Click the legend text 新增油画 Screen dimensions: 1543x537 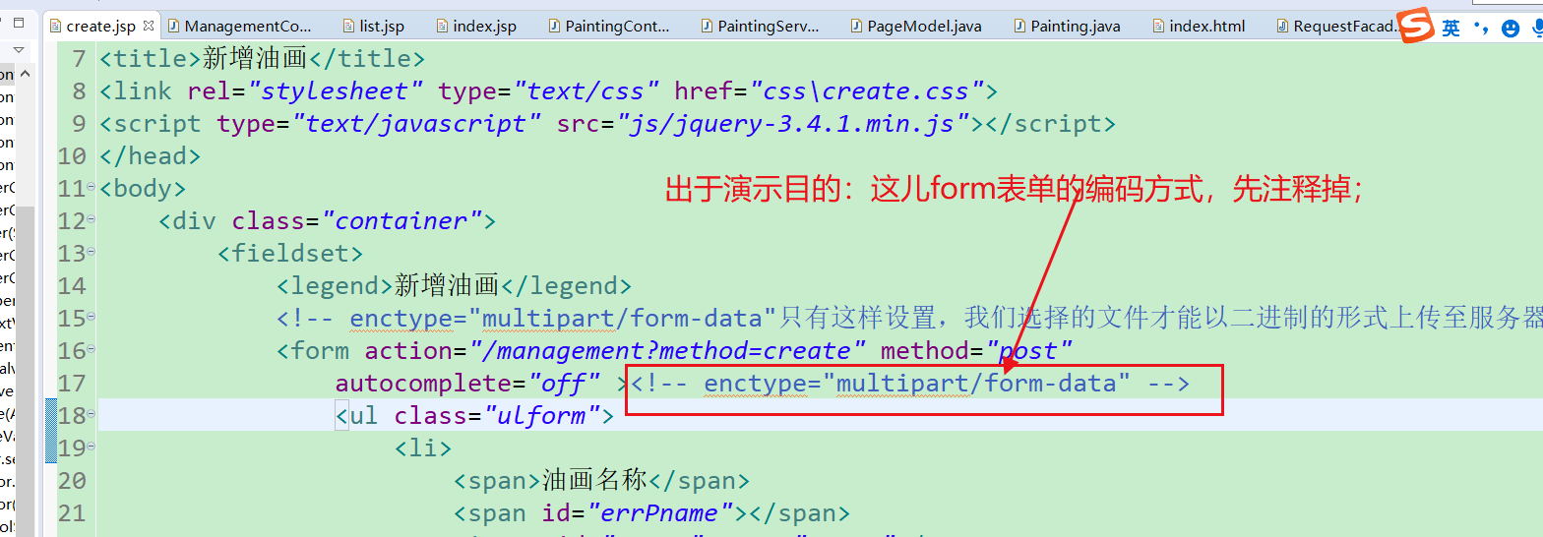tap(447, 286)
